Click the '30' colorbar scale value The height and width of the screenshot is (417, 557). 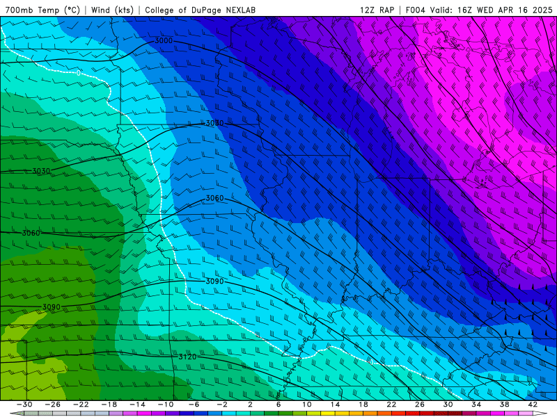tap(448, 404)
